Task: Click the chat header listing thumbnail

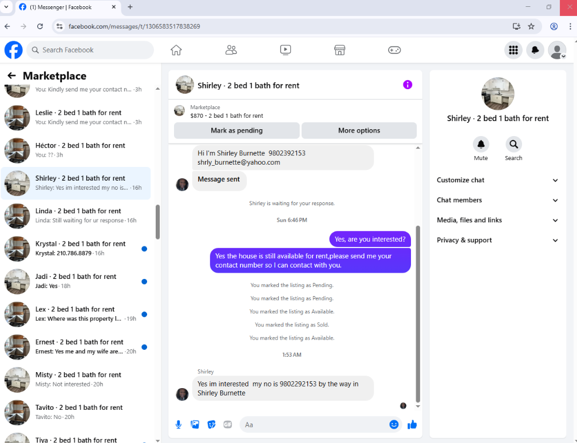Action: click(185, 85)
